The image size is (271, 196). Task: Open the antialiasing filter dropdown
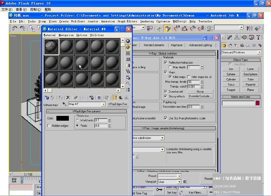pyautogui.click(x=162, y=150)
